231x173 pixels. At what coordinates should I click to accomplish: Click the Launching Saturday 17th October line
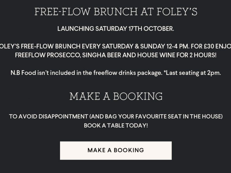[116, 29]
